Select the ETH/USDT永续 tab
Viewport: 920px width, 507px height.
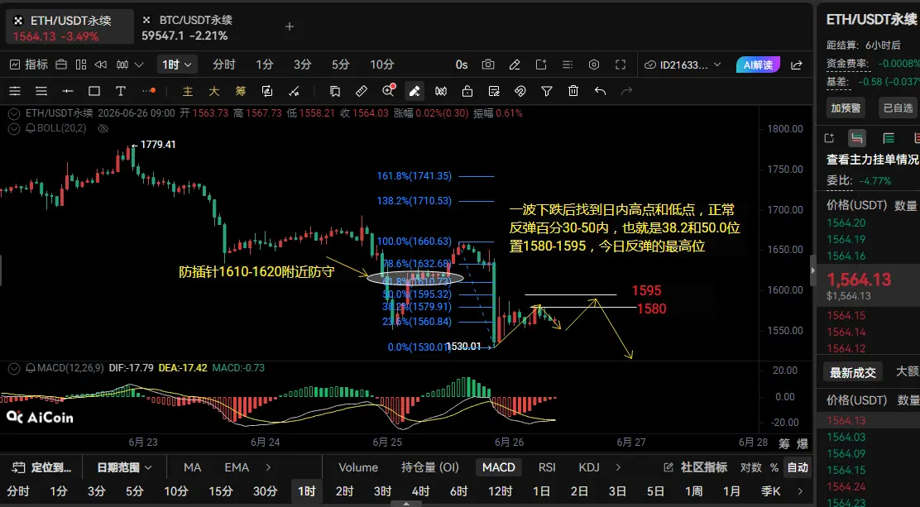click(x=69, y=27)
